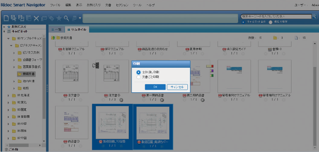Click the new document icon in toolbar
Screen dimensions: 319x152
(x=6, y=18)
